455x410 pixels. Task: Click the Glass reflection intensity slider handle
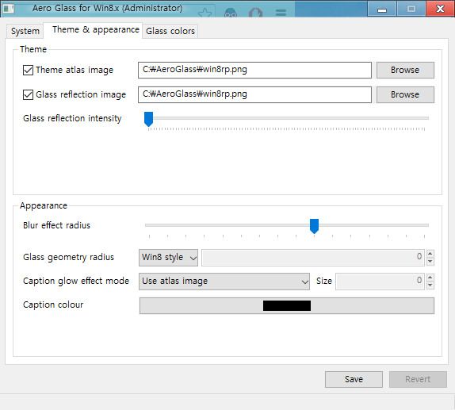pyautogui.click(x=148, y=119)
